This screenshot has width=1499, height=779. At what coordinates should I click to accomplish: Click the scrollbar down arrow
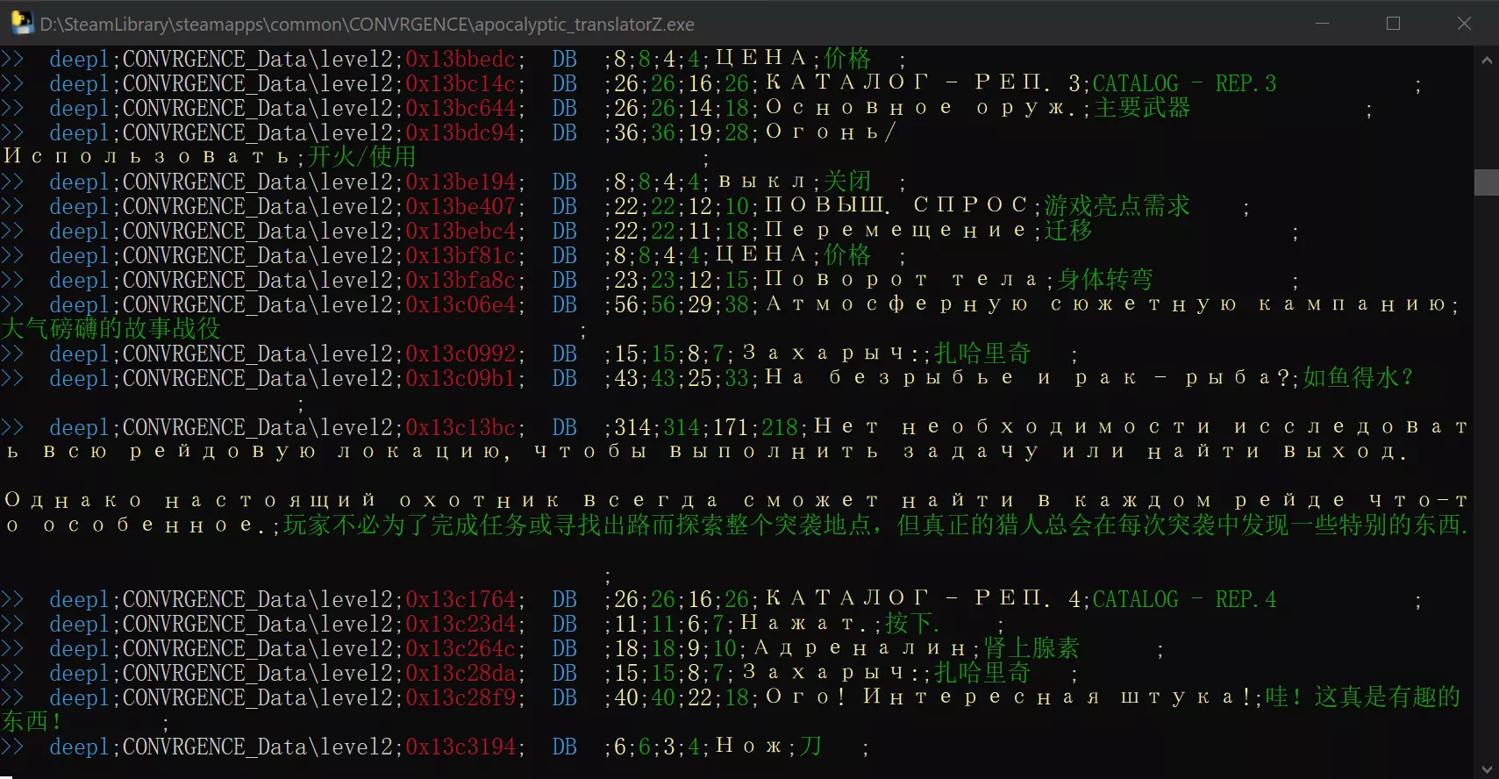coord(1487,769)
